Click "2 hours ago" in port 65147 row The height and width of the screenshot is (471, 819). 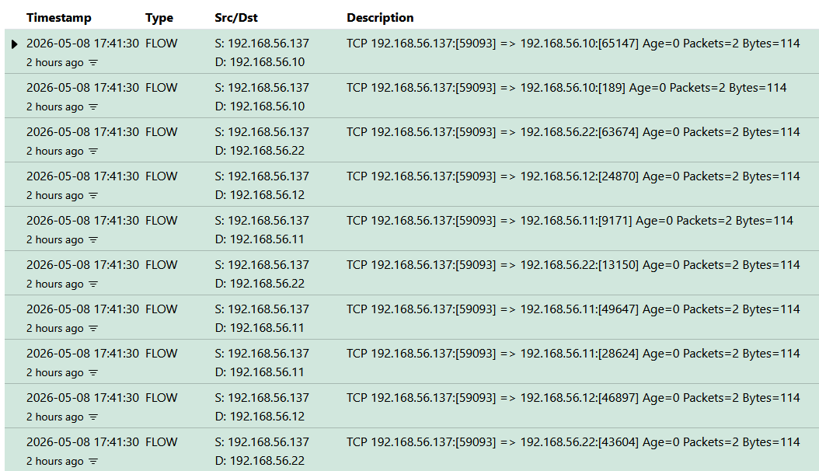tap(55, 63)
